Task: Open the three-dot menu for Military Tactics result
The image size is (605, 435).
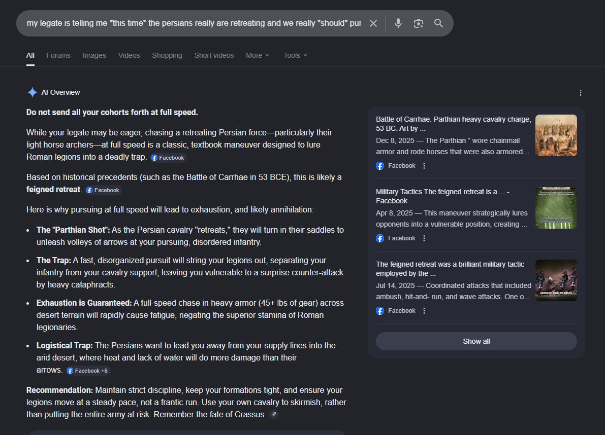Action: tap(424, 238)
